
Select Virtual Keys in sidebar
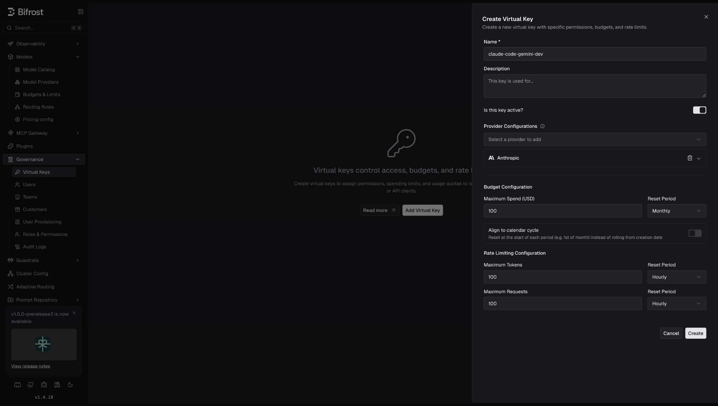[x=44, y=172]
